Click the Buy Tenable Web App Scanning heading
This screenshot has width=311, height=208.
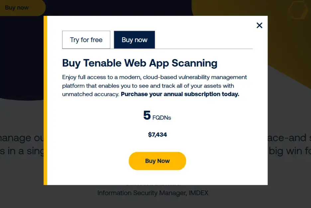pos(140,63)
